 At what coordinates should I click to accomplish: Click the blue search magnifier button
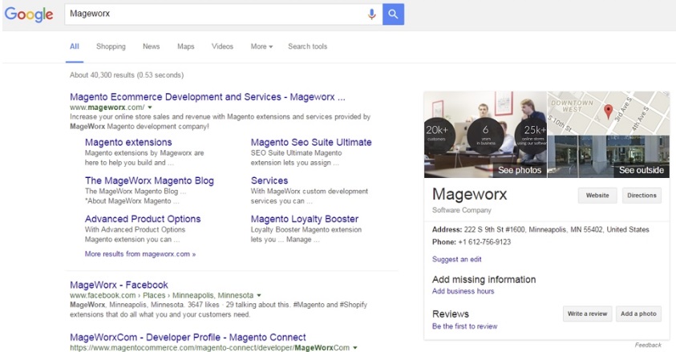click(x=393, y=14)
